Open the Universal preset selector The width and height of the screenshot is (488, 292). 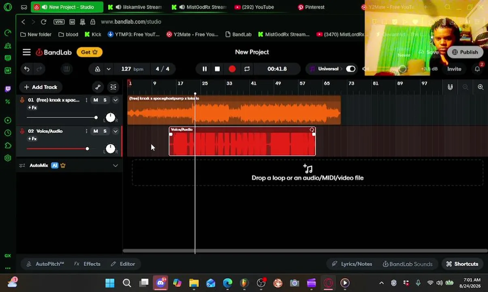327,69
